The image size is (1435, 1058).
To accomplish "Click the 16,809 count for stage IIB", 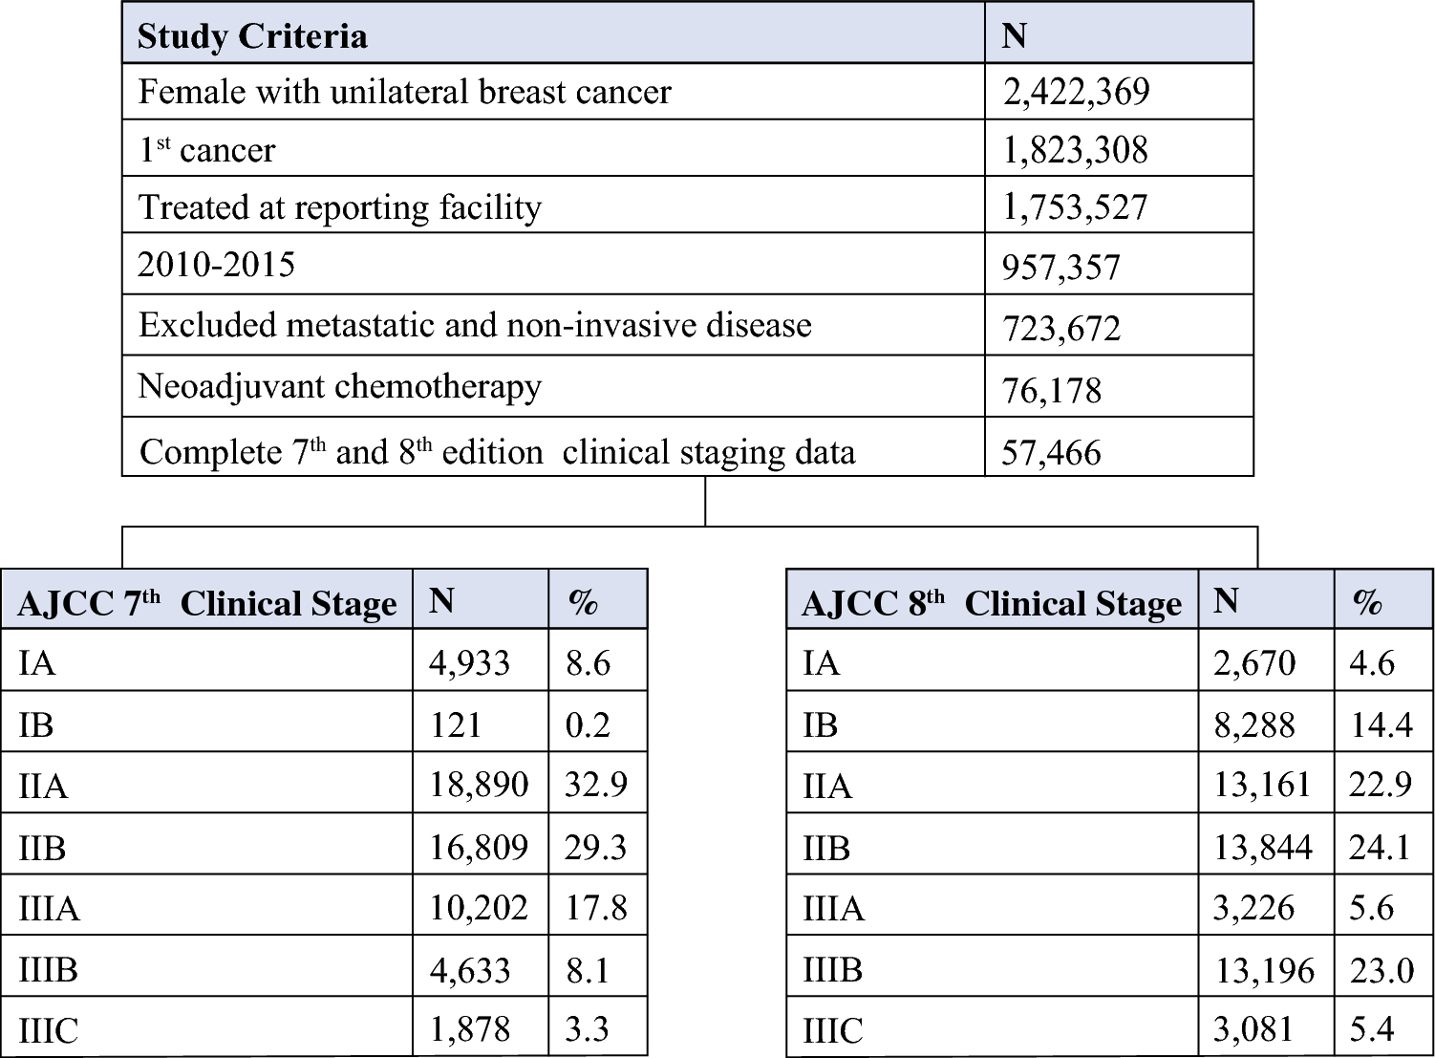I will tap(478, 847).
